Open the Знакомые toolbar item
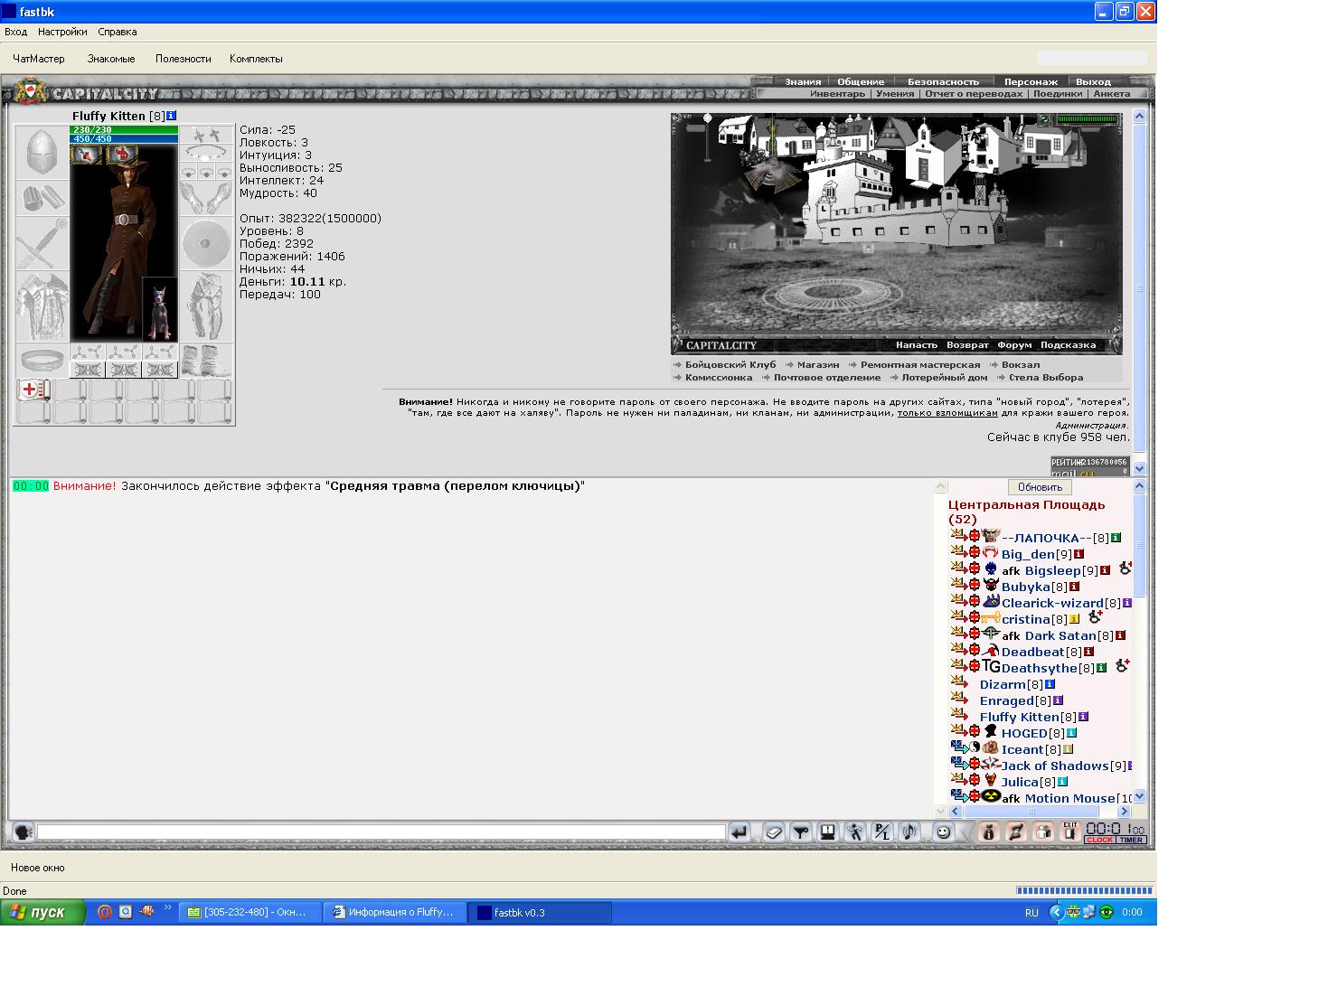The image size is (1328, 996). pos(111,59)
